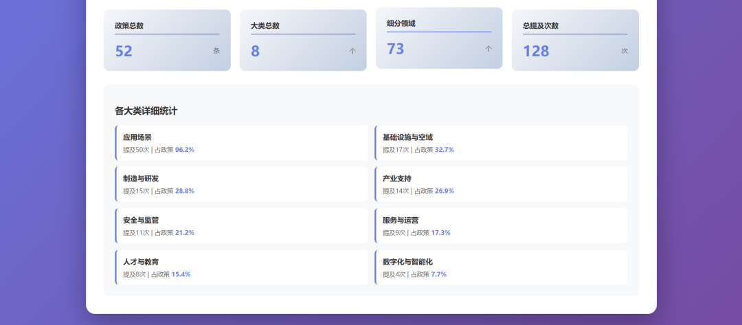Screen dimensions: 742x325
Task: Open the 基础设施与空域 category item
Action: [407, 137]
